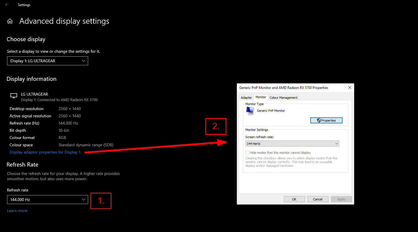418x232 pixels.
Task: Click the Desktop resolution label
Action: point(26,109)
